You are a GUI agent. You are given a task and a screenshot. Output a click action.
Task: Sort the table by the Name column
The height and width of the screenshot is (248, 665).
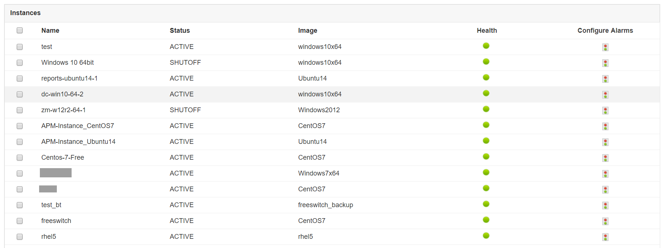(x=50, y=31)
